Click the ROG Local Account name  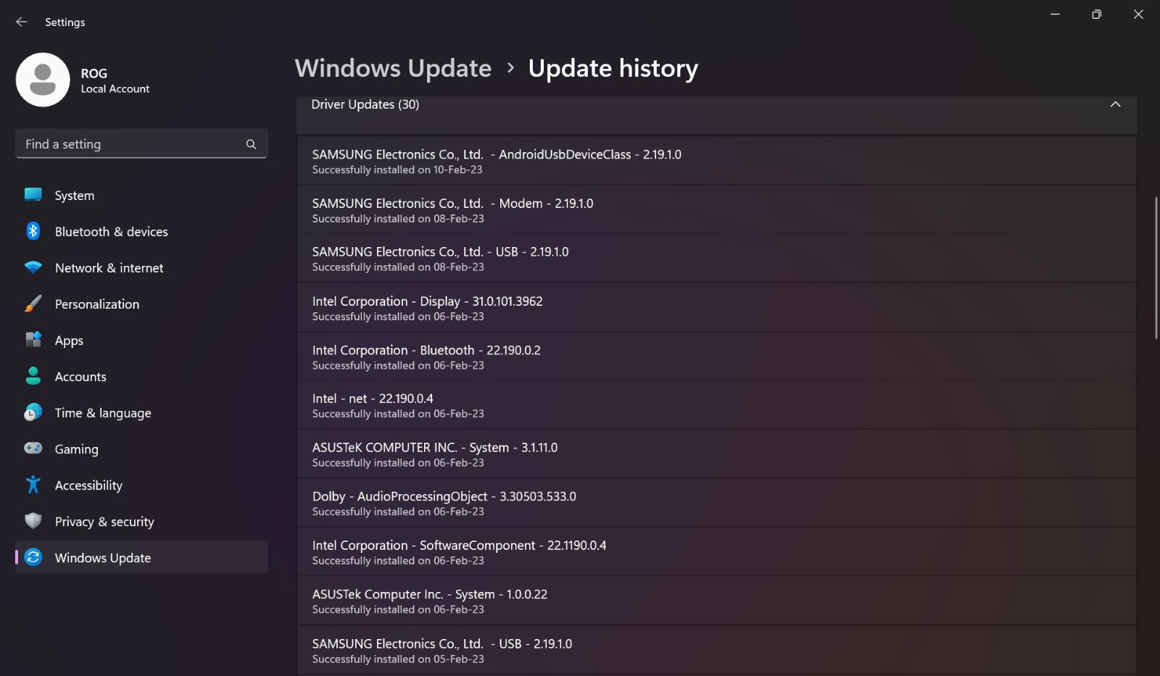pos(115,80)
